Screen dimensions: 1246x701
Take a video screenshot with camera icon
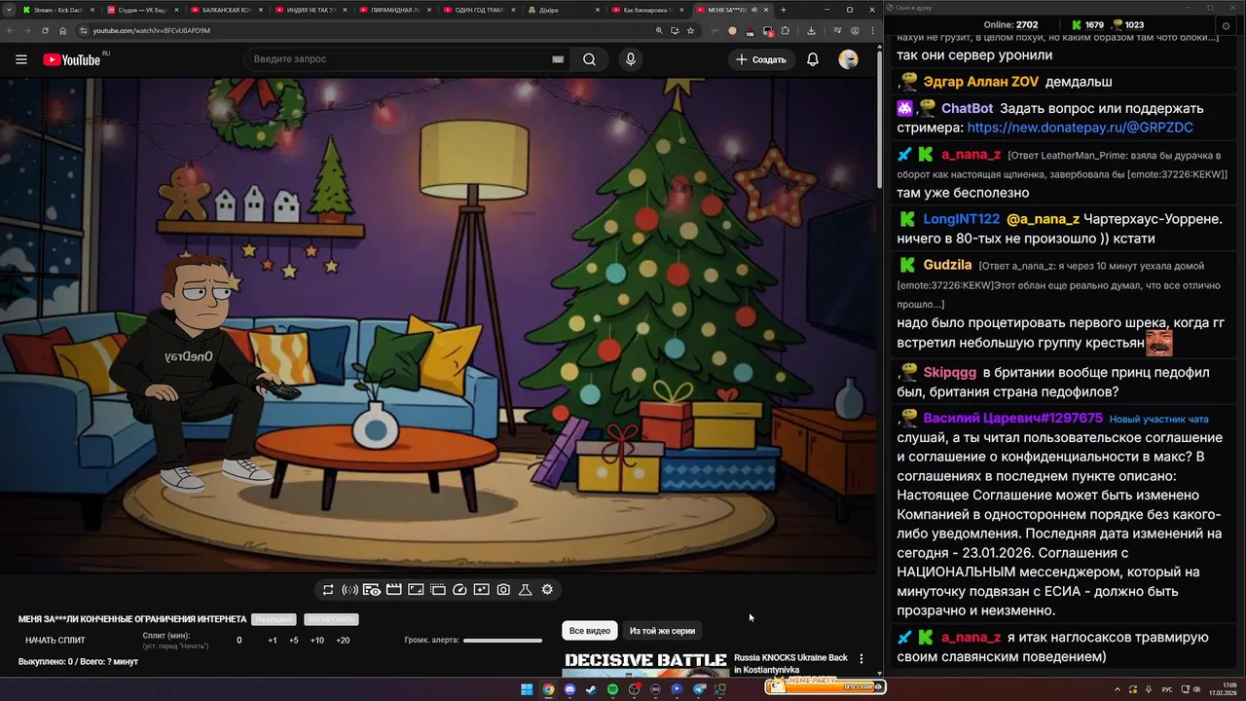click(x=503, y=590)
